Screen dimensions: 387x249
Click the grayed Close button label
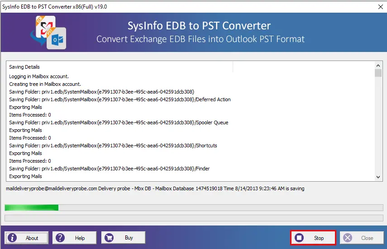click(x=367, y=238)
